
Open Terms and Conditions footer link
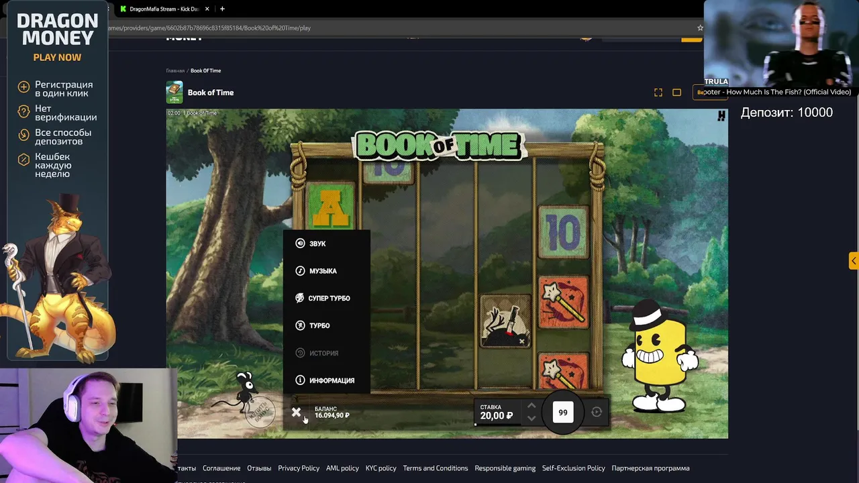tap(436, 468)
